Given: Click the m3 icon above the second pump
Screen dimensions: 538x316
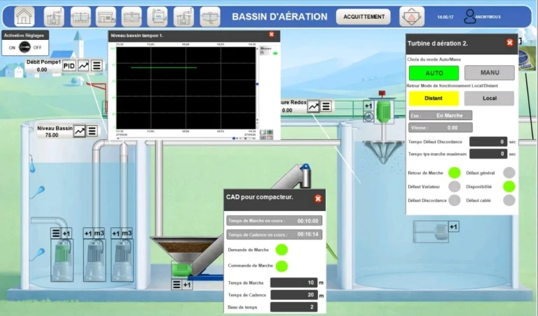Looking at the screenshot, I should 99,233.
